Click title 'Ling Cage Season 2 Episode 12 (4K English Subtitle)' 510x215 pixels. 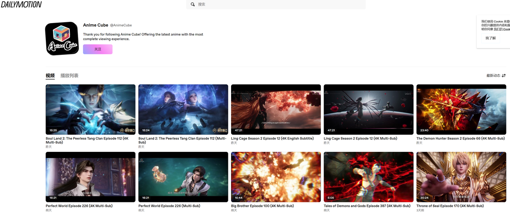[x=272, y=138]
